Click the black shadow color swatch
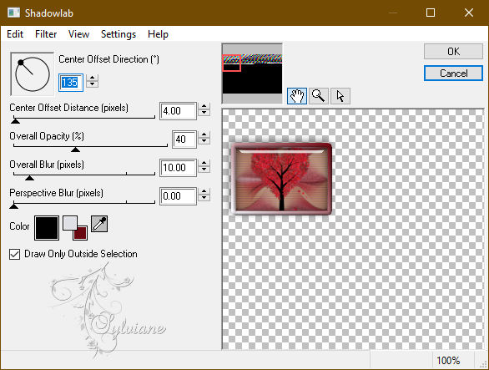The width and height of the screenshot is (489, 370). [47, 228]
